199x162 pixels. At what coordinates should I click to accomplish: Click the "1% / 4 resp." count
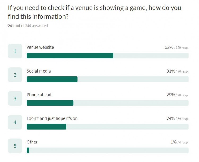[179, 142]
